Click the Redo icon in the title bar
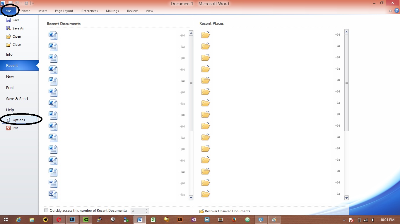Screen dimensions: 400x224 [x=26, y=3]
